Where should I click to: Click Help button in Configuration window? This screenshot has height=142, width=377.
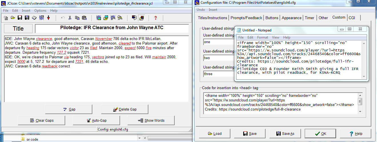pyautogui.click(x=356, y=133)
